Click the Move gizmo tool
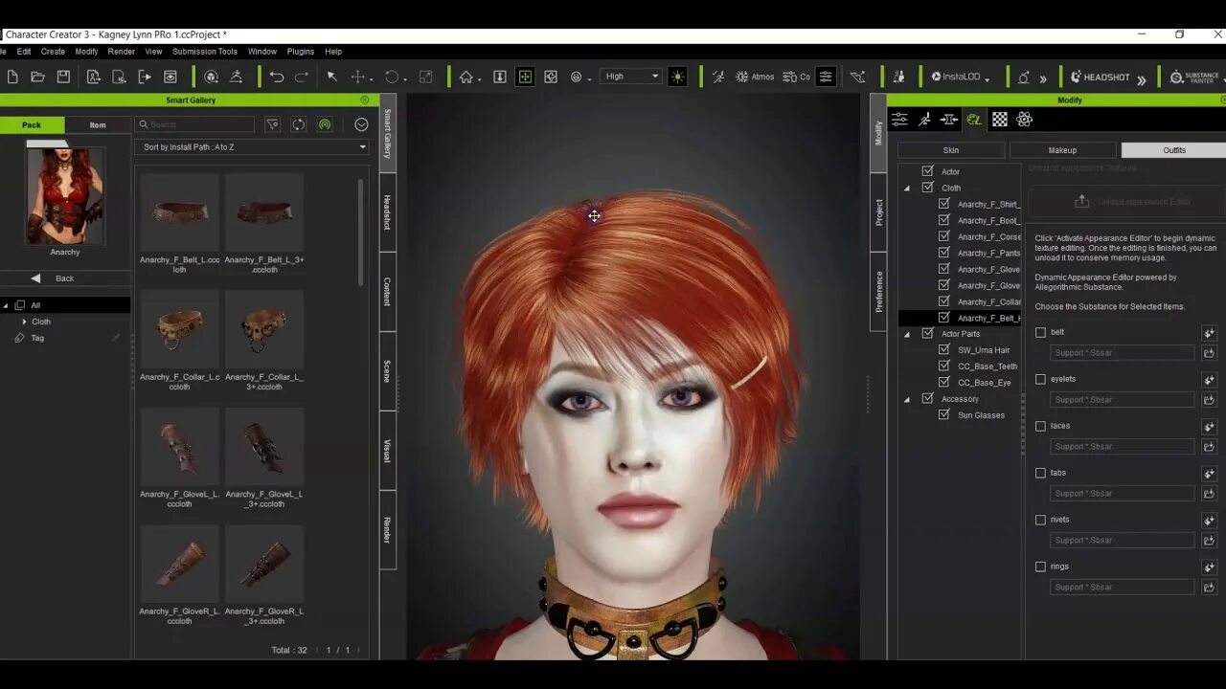 358,77
